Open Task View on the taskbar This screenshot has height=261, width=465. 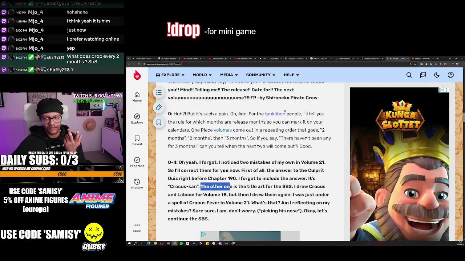click(x=142, y=243)
